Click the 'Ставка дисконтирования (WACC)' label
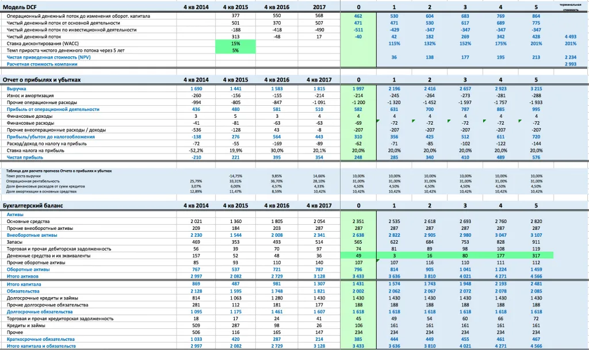 coord(43,43)
